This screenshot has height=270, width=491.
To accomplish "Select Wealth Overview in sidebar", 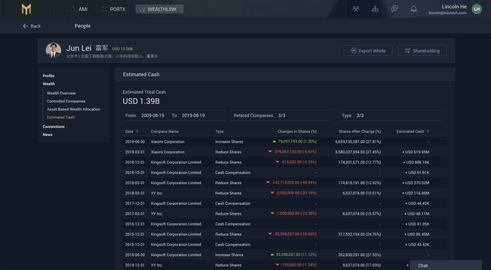I will (x=61, y=93).
